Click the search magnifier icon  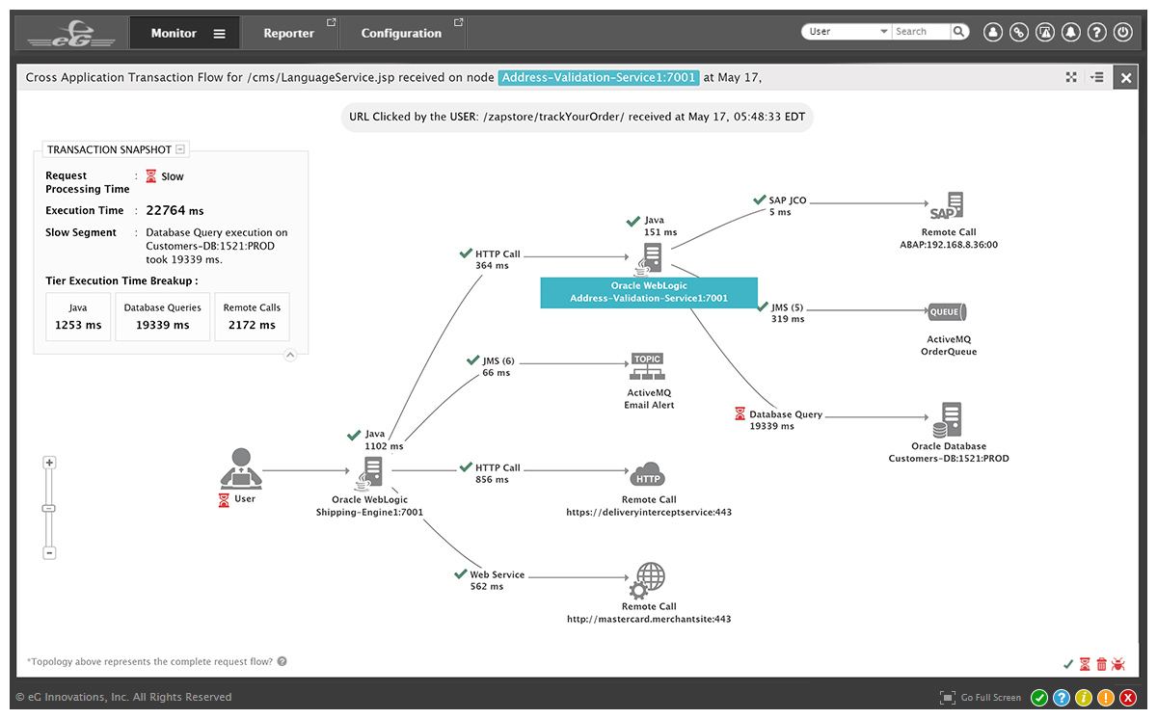tap(959, 32)
